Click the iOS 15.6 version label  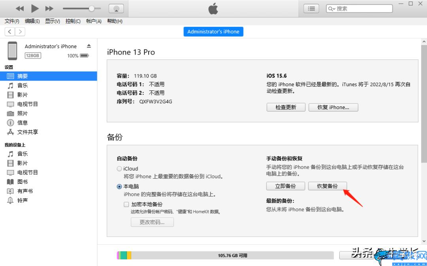277,76
